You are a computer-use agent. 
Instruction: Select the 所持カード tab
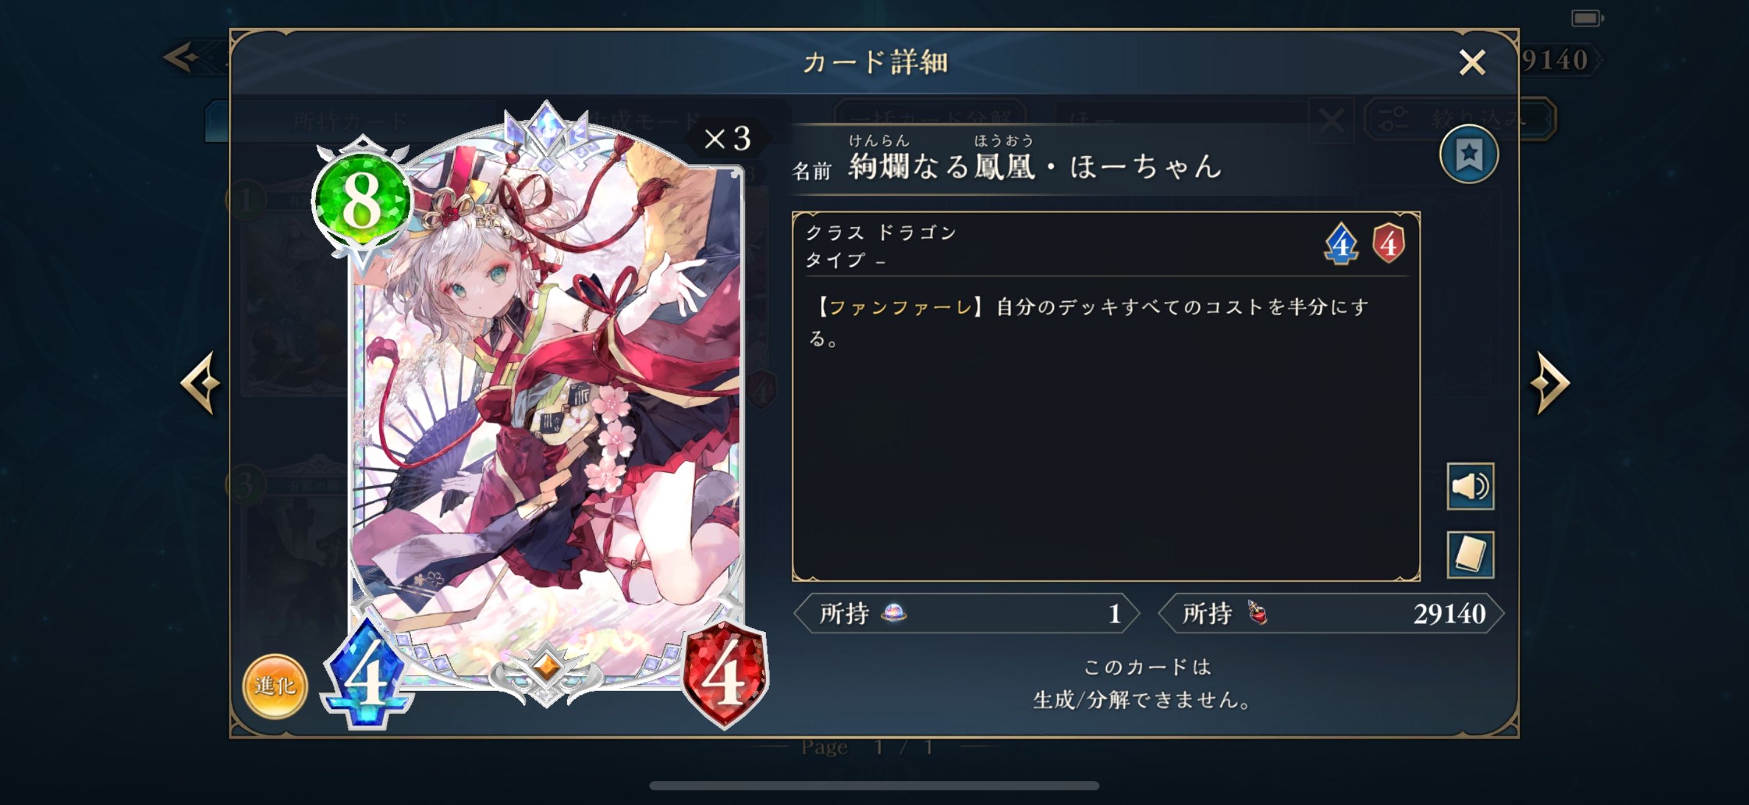pyautogui.click(x=350, y=121)
